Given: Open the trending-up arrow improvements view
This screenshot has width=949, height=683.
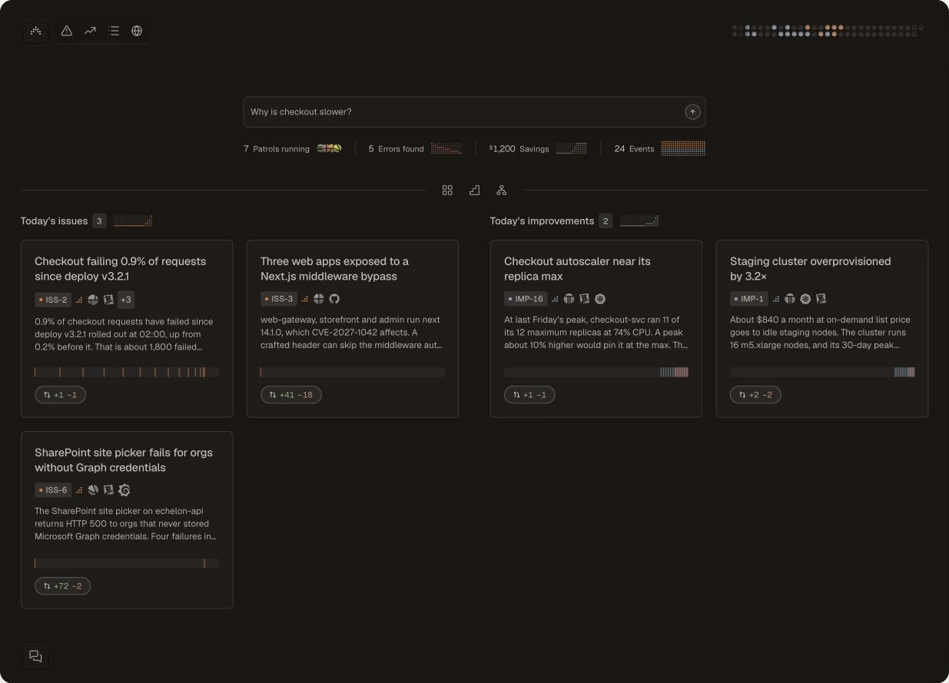Looking at the screenshot, I should coord(90,31).
